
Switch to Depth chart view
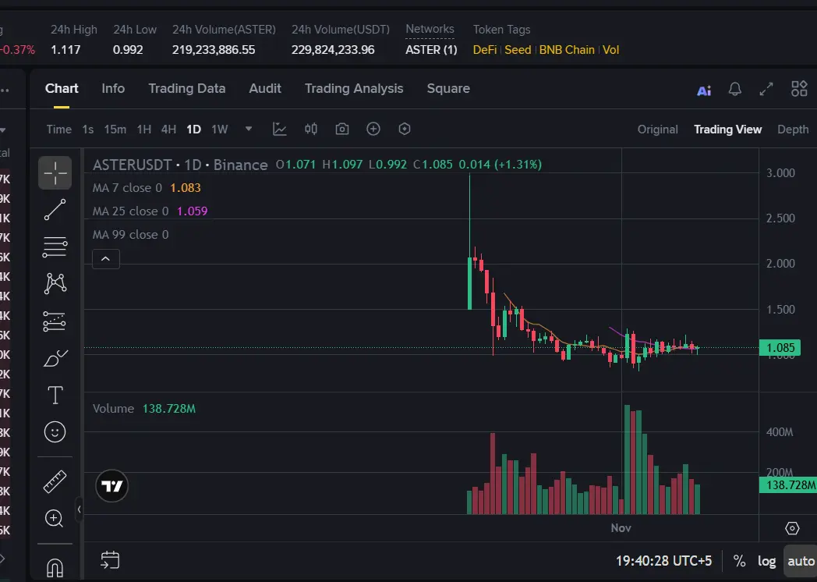tap(793, 130)
